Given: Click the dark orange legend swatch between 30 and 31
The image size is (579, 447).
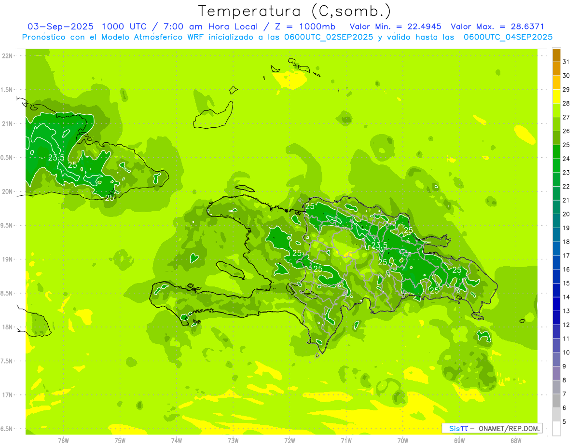Looking at the screenshot, I should pos(556,69).
